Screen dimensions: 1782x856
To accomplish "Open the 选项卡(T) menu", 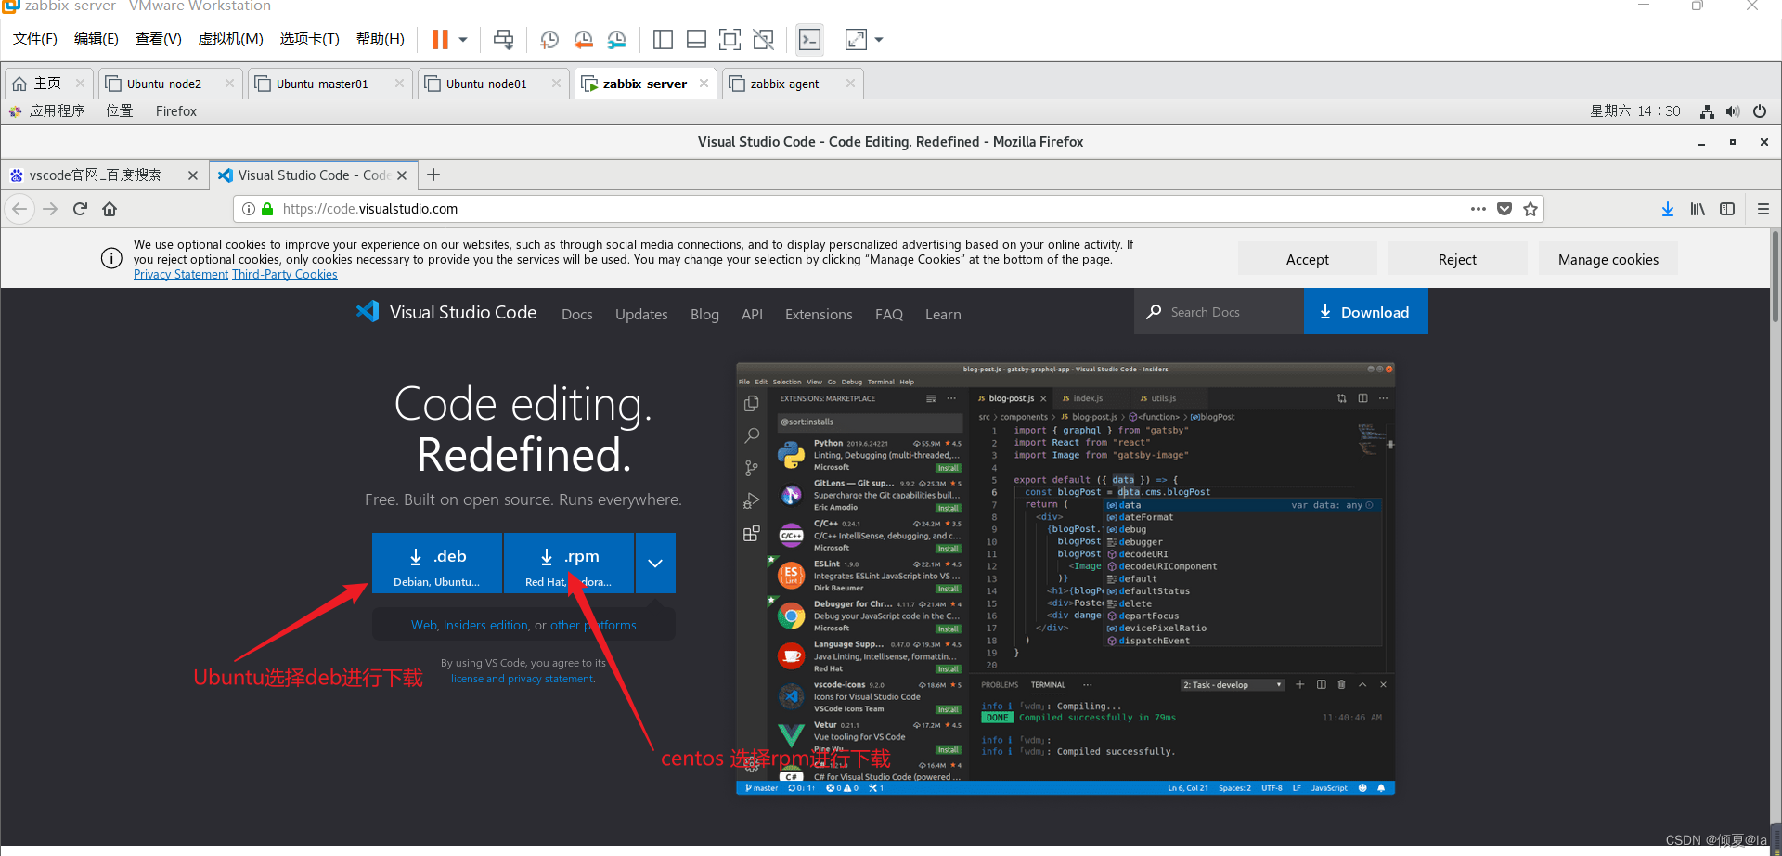I will 310,39.
